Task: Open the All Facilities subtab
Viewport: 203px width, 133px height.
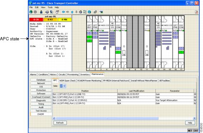Action: tap(164, 81)
